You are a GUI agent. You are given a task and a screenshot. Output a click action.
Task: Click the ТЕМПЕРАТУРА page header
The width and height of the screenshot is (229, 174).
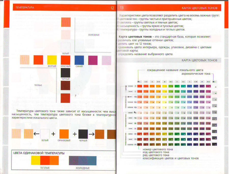[25, 7]
